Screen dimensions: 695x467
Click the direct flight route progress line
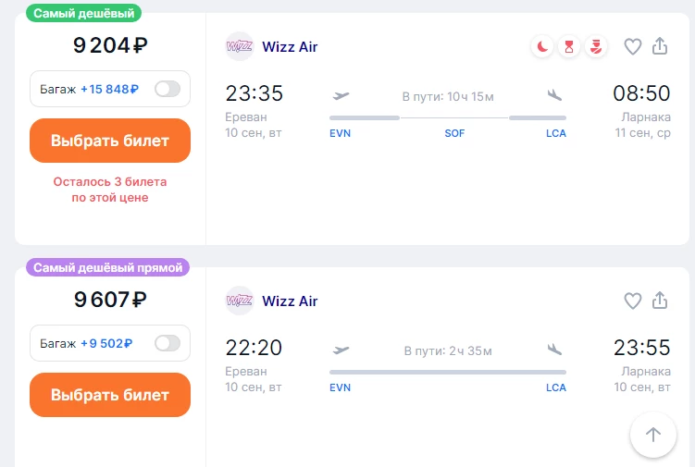[x=448, y=372]
